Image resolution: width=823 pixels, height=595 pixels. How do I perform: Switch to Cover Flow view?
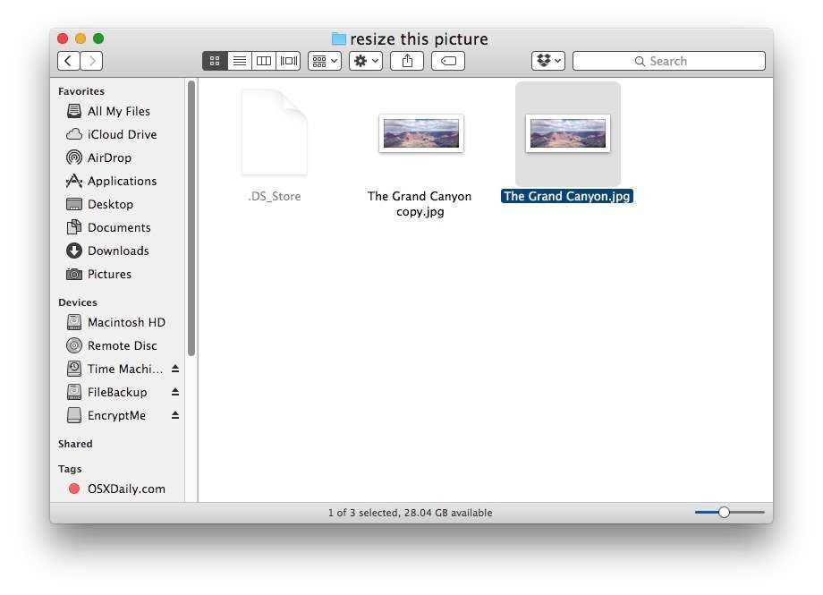pyautogui.click(x=289, y=61)
